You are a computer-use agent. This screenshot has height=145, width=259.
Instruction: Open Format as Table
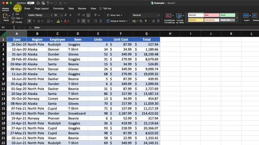pyautogui.click(x=180, y=18)
